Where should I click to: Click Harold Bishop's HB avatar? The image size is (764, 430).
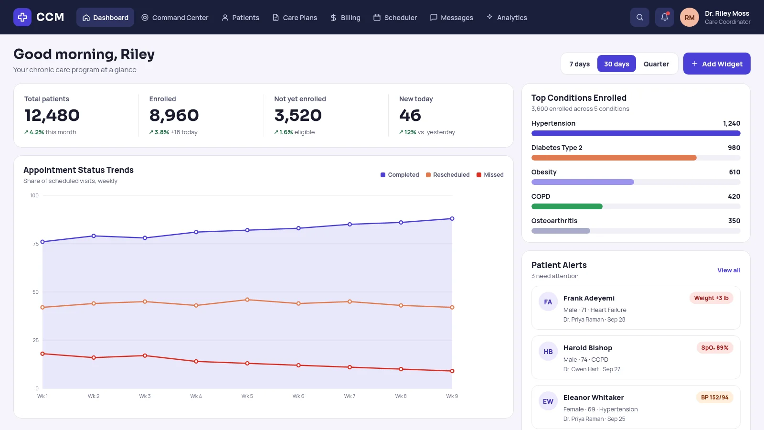(x=548, y=351)
